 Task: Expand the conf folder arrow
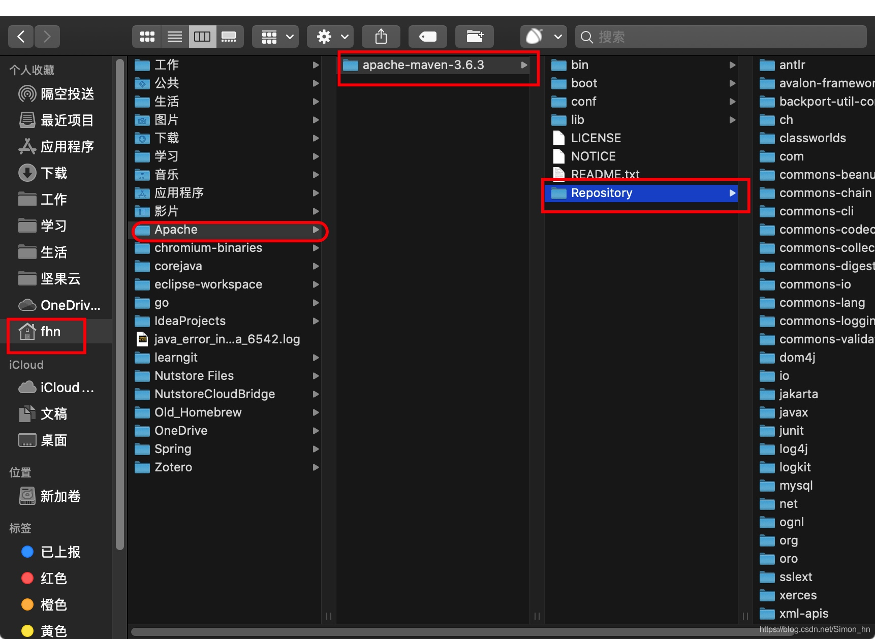[x=732, y=102]
